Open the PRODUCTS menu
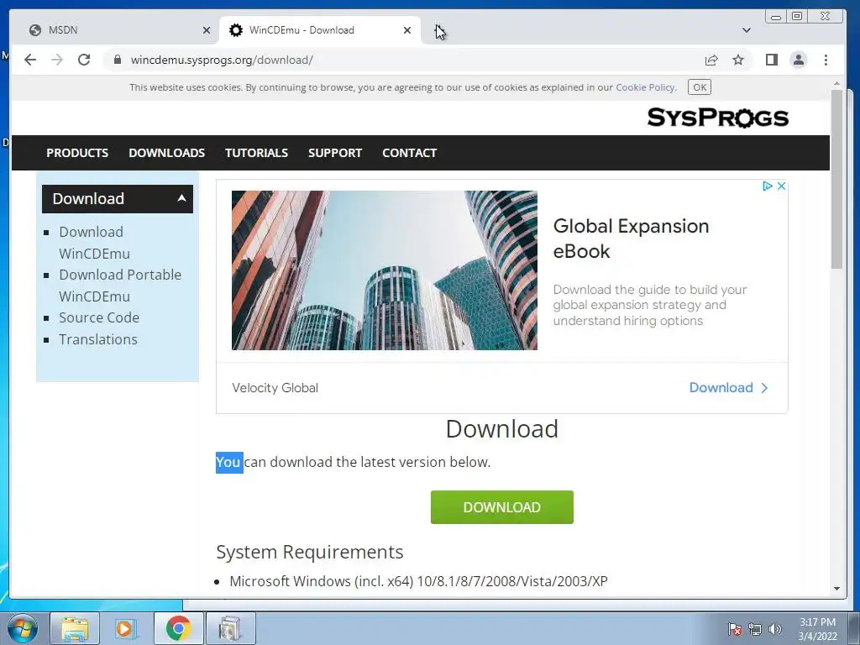The image size is (860, 645). (x=77, y=153)
